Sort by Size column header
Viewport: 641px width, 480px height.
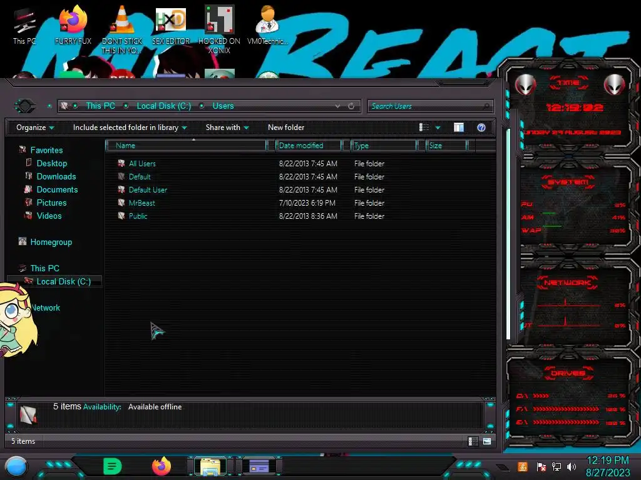click(446, 145)
